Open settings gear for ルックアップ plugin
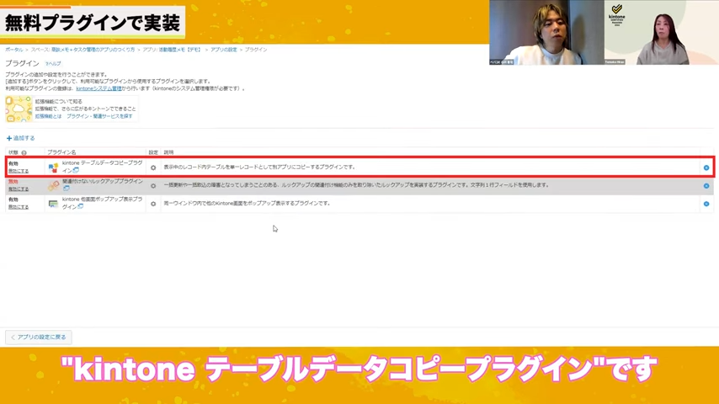 pyautogui.click(x=153, y=186)
